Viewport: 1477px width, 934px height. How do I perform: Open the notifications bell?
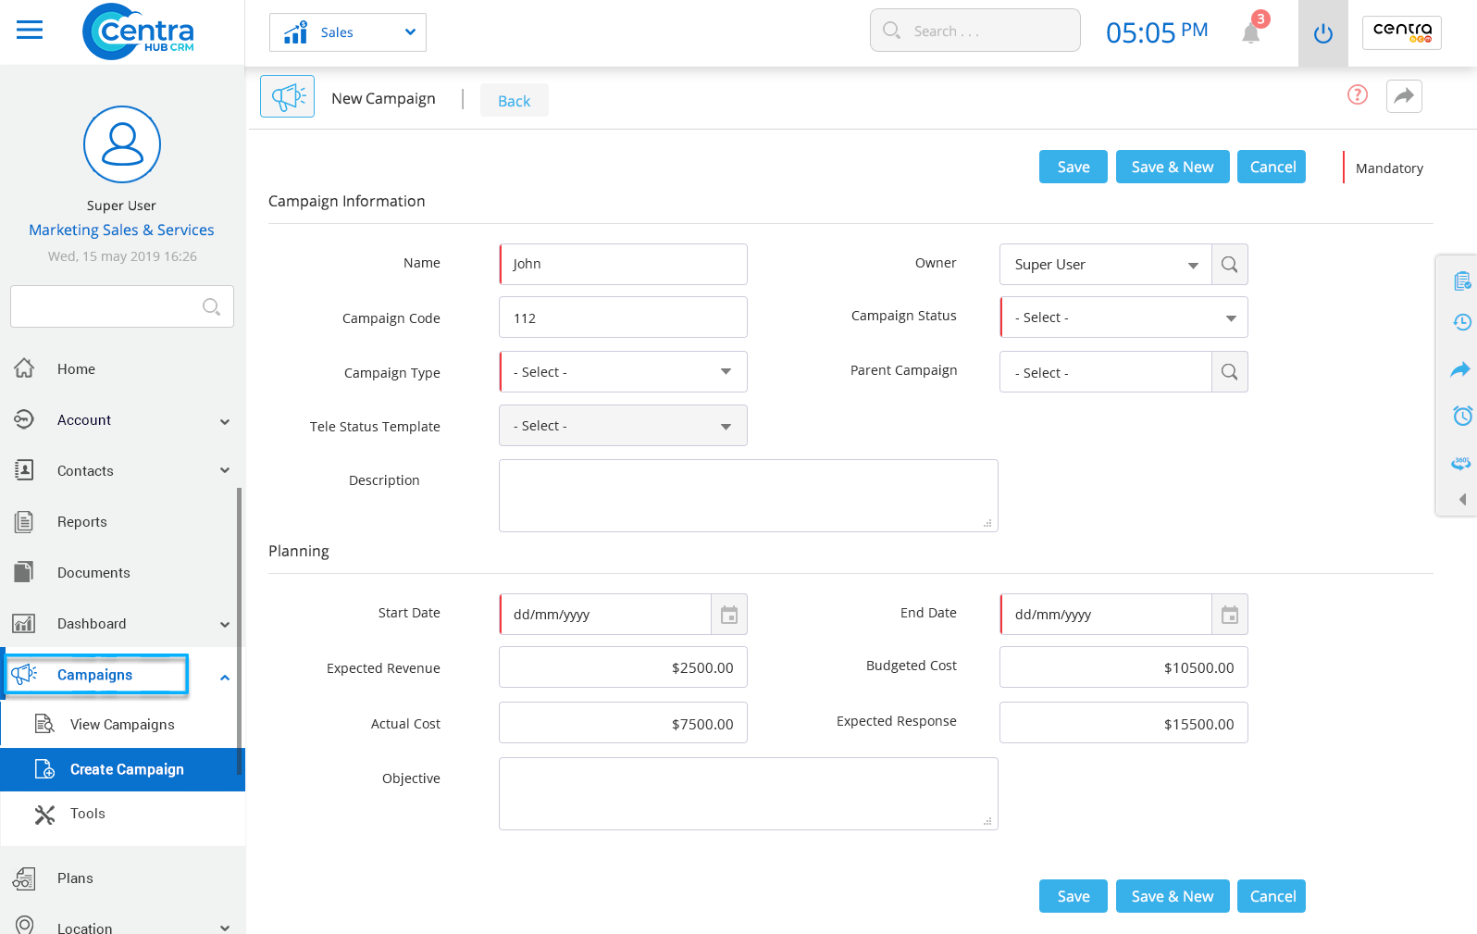tap(1251, 32)
